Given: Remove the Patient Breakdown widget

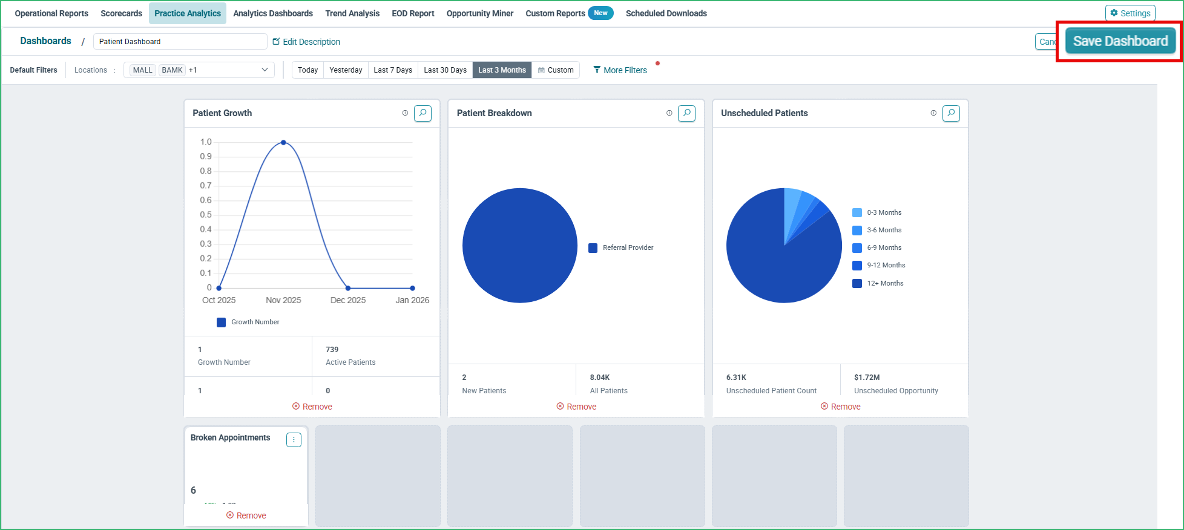Looking at the screenshot, I should 576,407.
